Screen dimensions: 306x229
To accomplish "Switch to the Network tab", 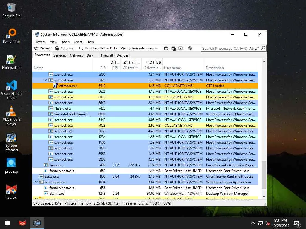I will [x=76, y=55].
